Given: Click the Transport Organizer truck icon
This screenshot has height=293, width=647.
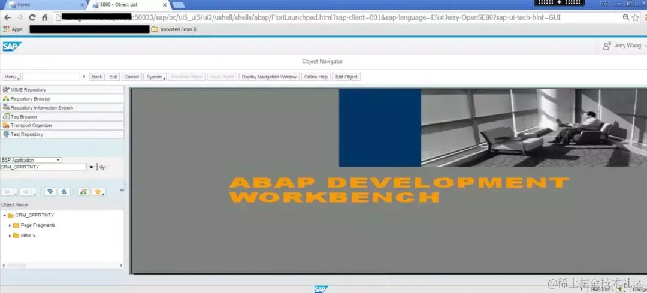Looking at the screenshot, I should [x=6, y=125].
